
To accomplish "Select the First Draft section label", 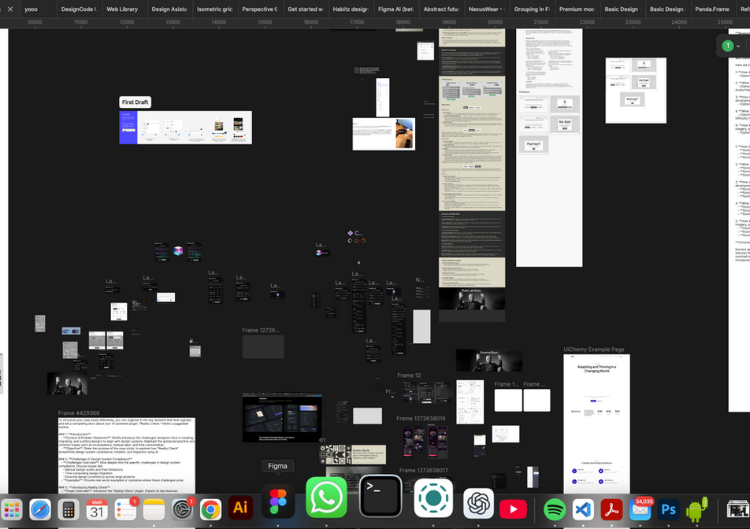I will (135, 102).
